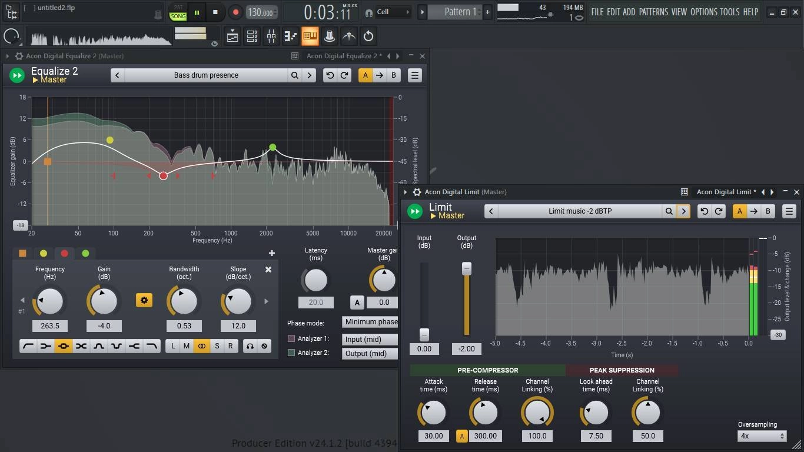This screenshot has height=452, width=804.
Task: Open the PATTERNS menu
Action: click(653, 12)
